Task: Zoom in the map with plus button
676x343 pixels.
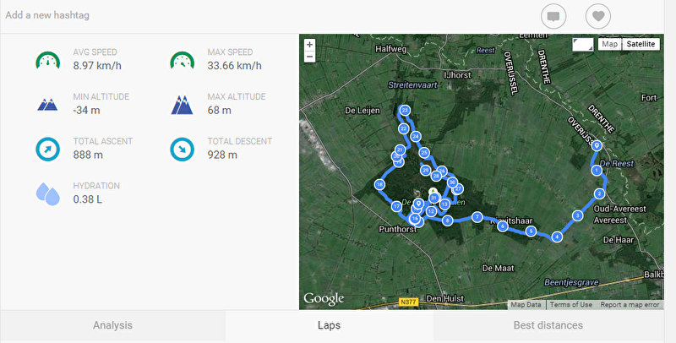Action: pos(309,44)
